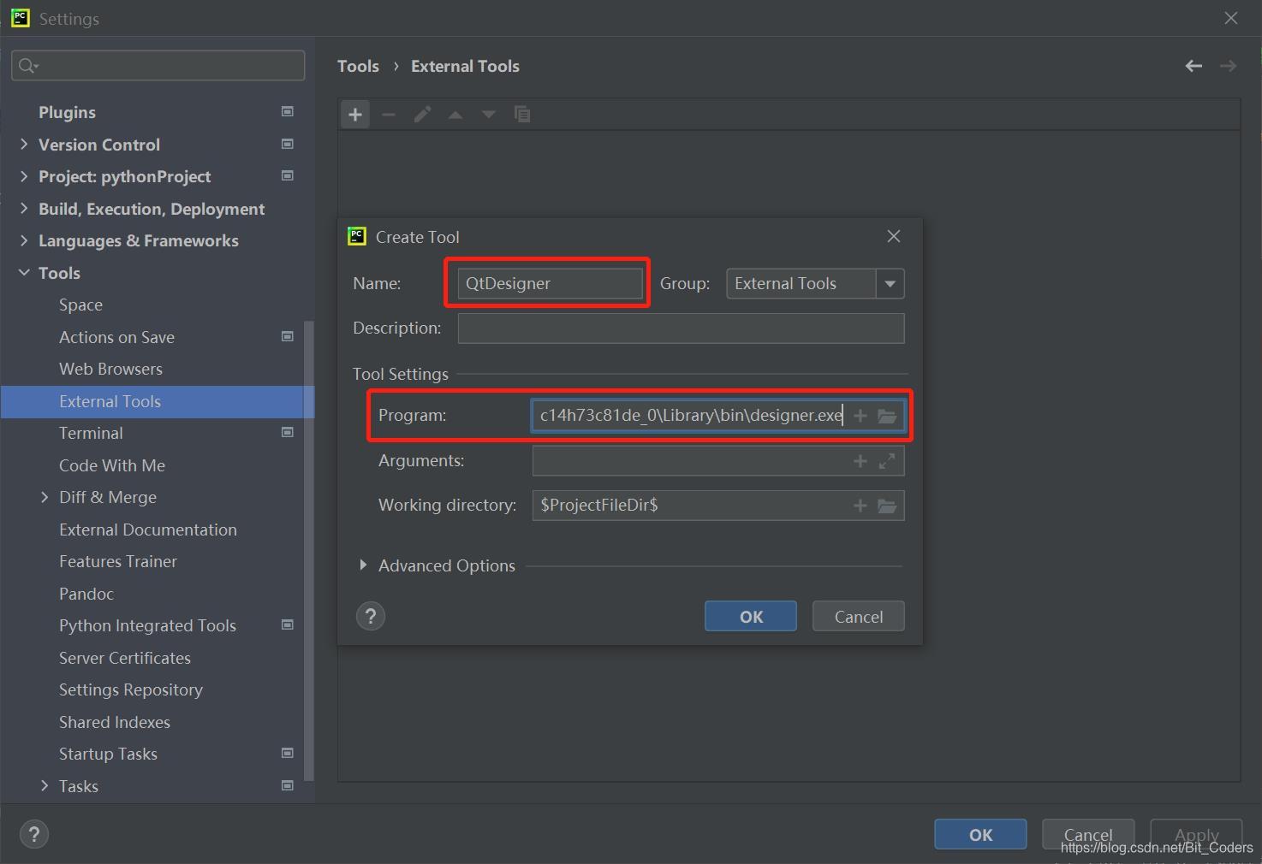1262x864 pixels.
Task: Expand the Arguments field editor
Action: (887, 461)
